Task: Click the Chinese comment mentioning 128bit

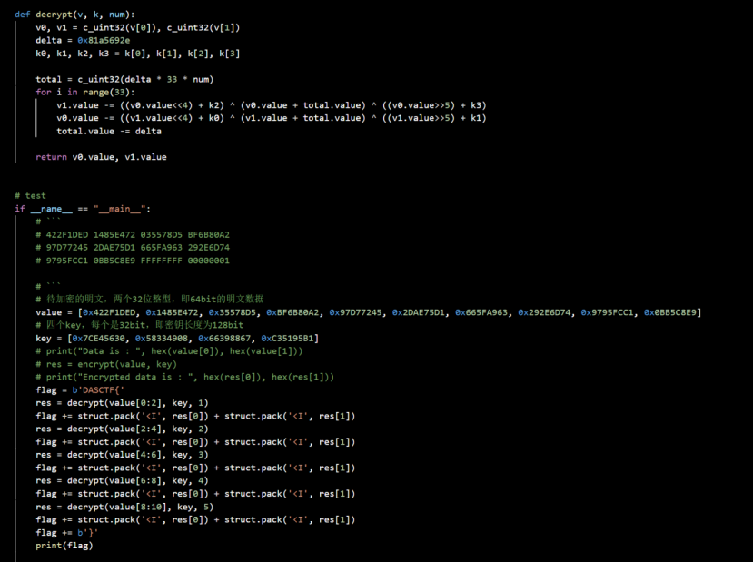Action: click(x=139, y=325)
